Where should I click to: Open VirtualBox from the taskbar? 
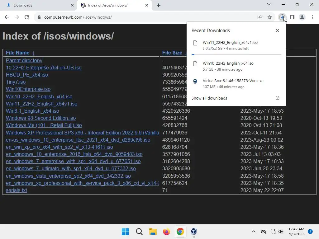click(194, 232)
